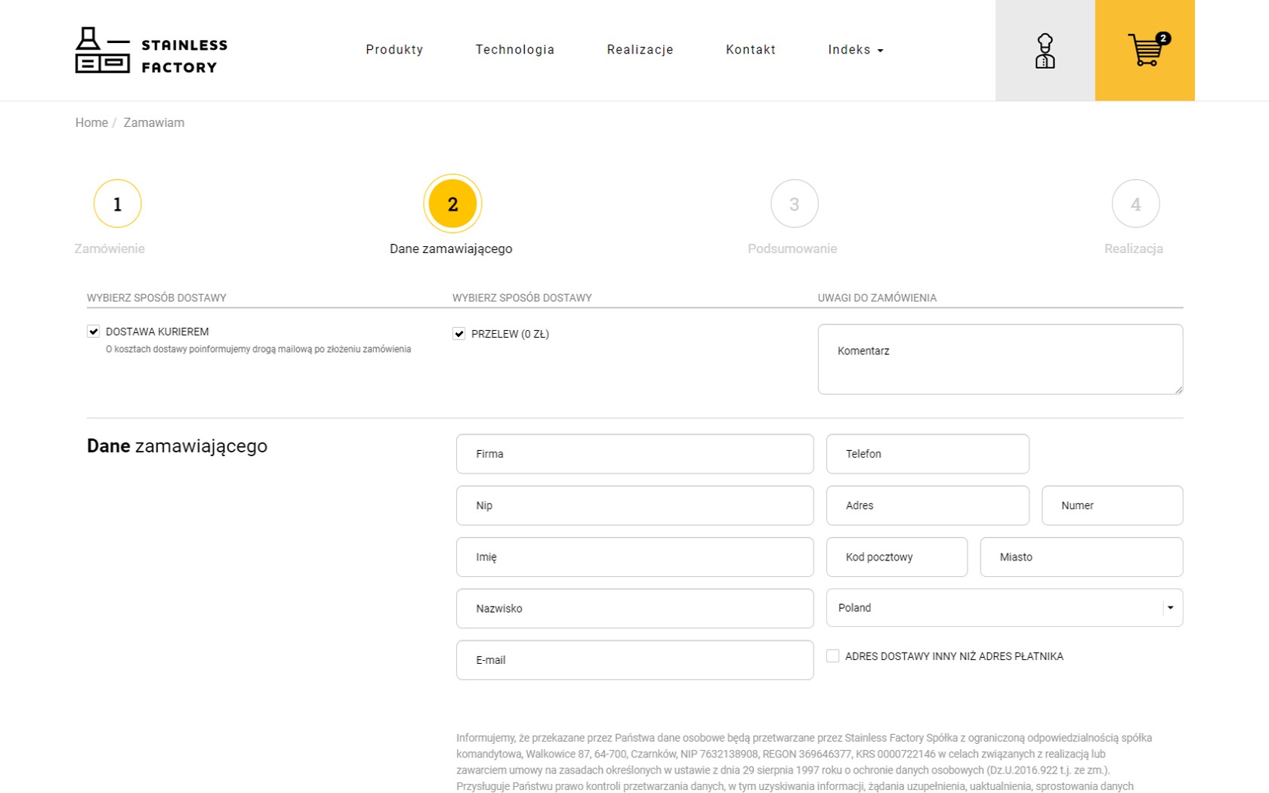Expand the Indeks menu dropdown

855,50
